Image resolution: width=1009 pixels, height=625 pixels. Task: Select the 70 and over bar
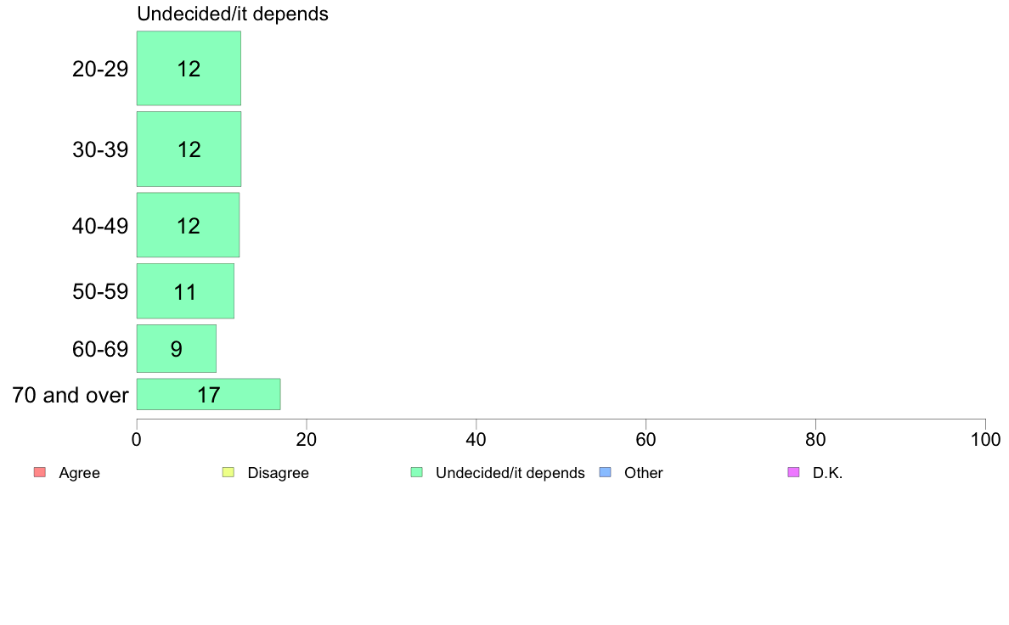pos(208,394)
